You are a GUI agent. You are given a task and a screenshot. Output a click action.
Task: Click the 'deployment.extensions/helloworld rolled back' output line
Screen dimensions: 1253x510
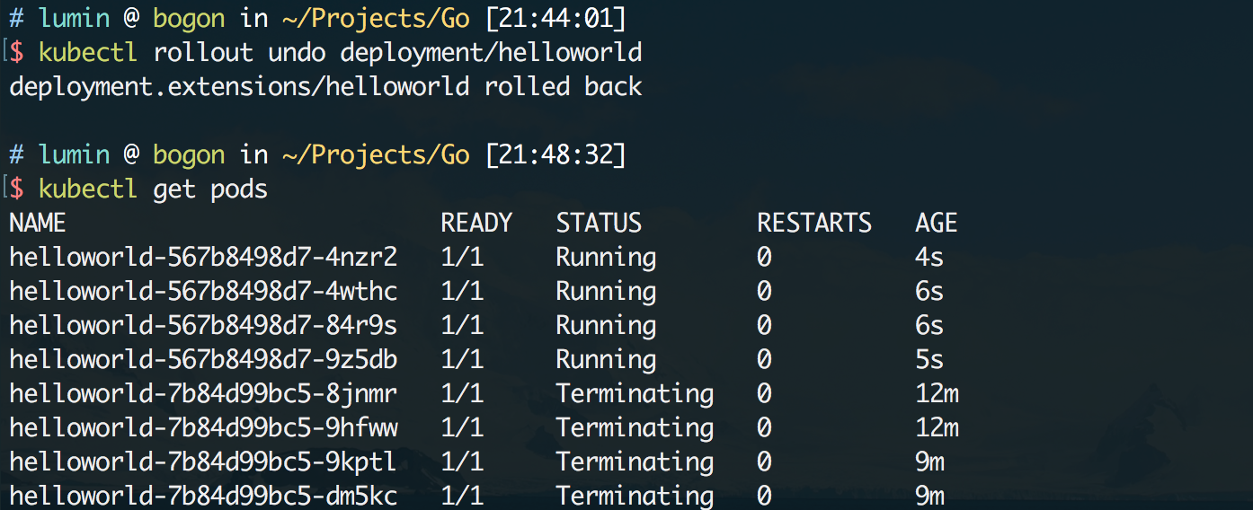click(x=325, y=86)
